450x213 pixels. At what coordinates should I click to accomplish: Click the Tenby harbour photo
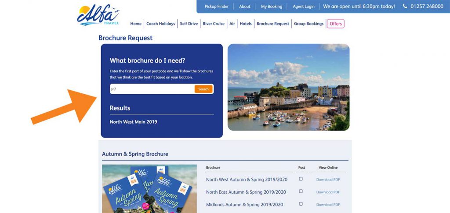click(x=288, y=87)
